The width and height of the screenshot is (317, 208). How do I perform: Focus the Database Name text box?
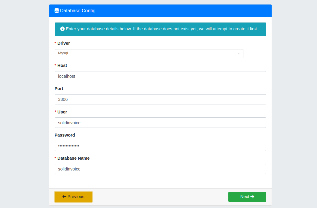(x=160, y=169)
